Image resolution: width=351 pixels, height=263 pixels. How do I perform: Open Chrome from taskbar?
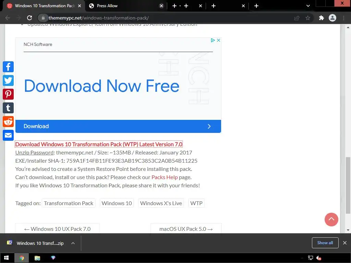click(x=22, y=258)
